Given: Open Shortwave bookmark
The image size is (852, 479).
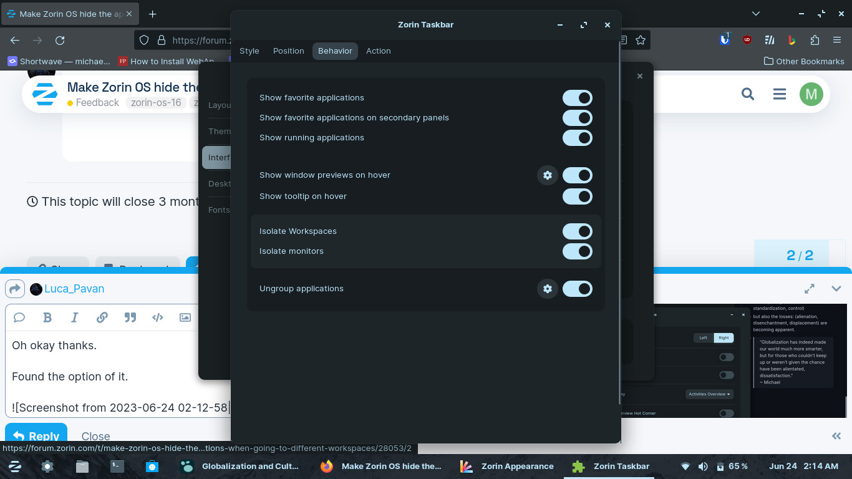Looking at the screenshot, I should 59,61.
